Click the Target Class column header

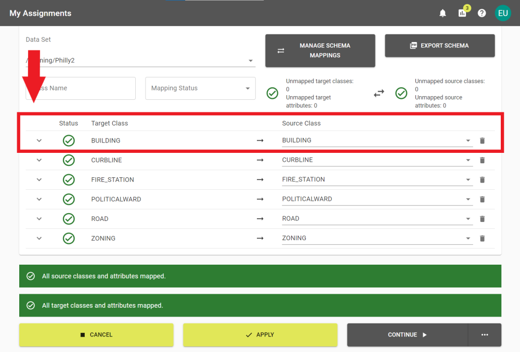pos(109,123)
